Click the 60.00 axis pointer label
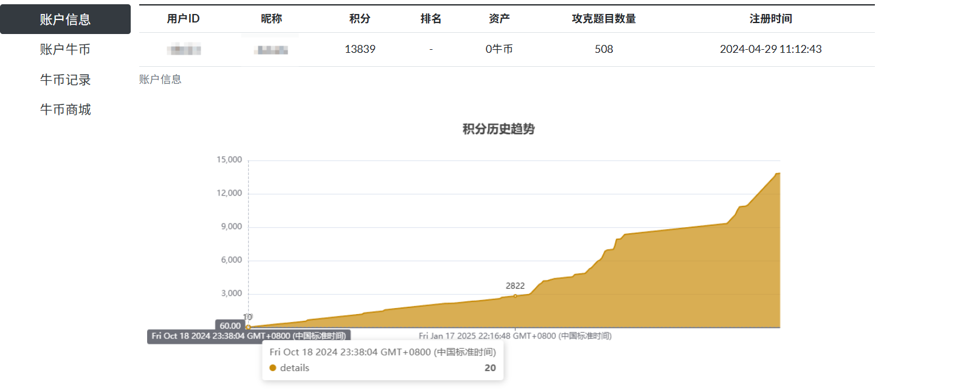 coord(230,326)
